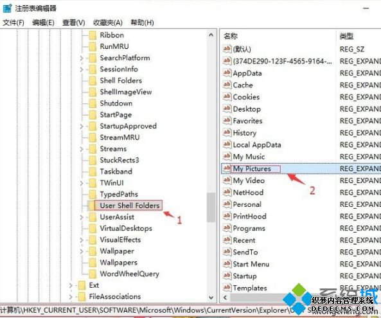Click tree pane vertical scrollbar thumb
The image size is (381, 318).
click(211, 208)
